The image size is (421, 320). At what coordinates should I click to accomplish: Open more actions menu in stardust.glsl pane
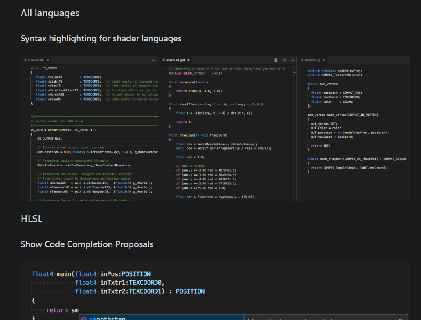tap(292, 60)
